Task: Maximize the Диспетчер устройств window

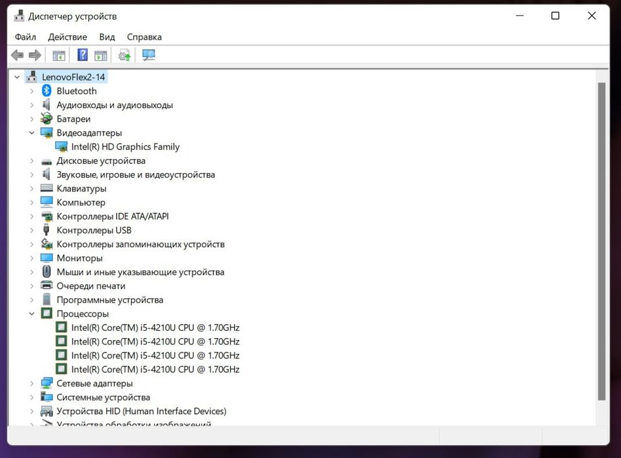Action: (x=555, y=16)
